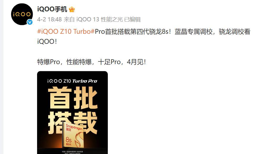
Task: View edit history via 已编辑 label
Action: point(132,20)
